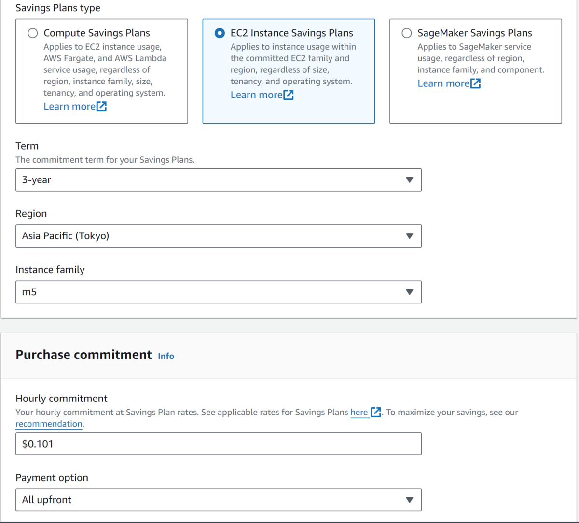Open the Payment option dropdown showing All upfront
Image resolution: width=579 pixels, height=523 pixels.
(212, 500)
